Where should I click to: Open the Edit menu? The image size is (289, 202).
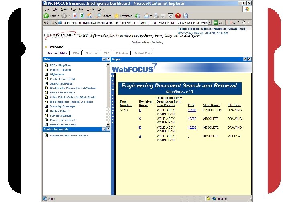(55, 9)
